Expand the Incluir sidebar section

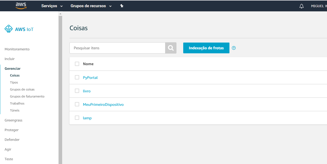coord(10,59)
